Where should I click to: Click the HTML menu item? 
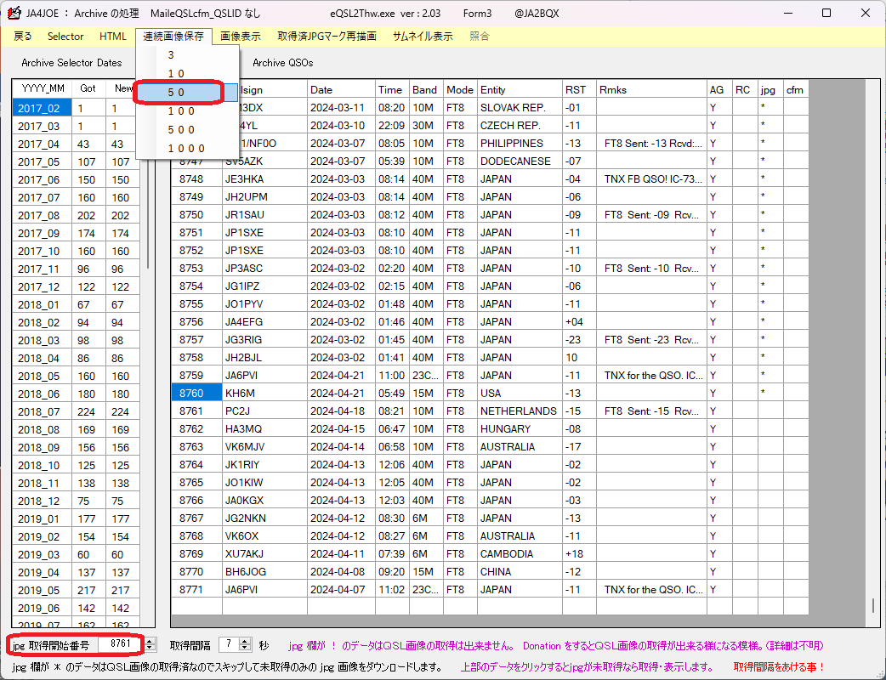(112, 37)
